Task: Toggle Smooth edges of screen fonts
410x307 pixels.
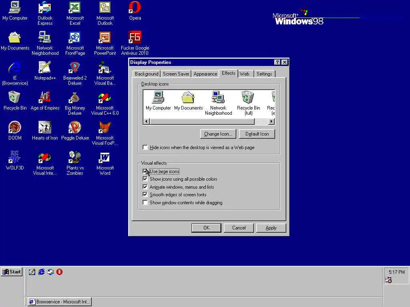Action: [145, 195]
